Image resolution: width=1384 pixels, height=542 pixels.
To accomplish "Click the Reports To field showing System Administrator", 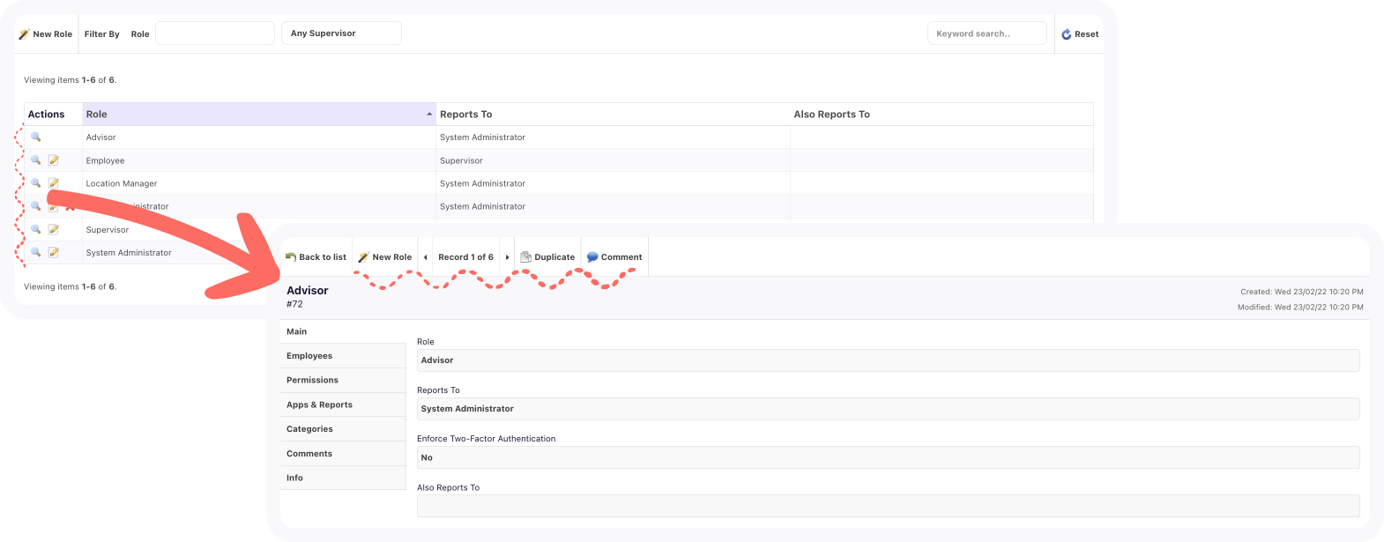I will (x=888, y=409).
